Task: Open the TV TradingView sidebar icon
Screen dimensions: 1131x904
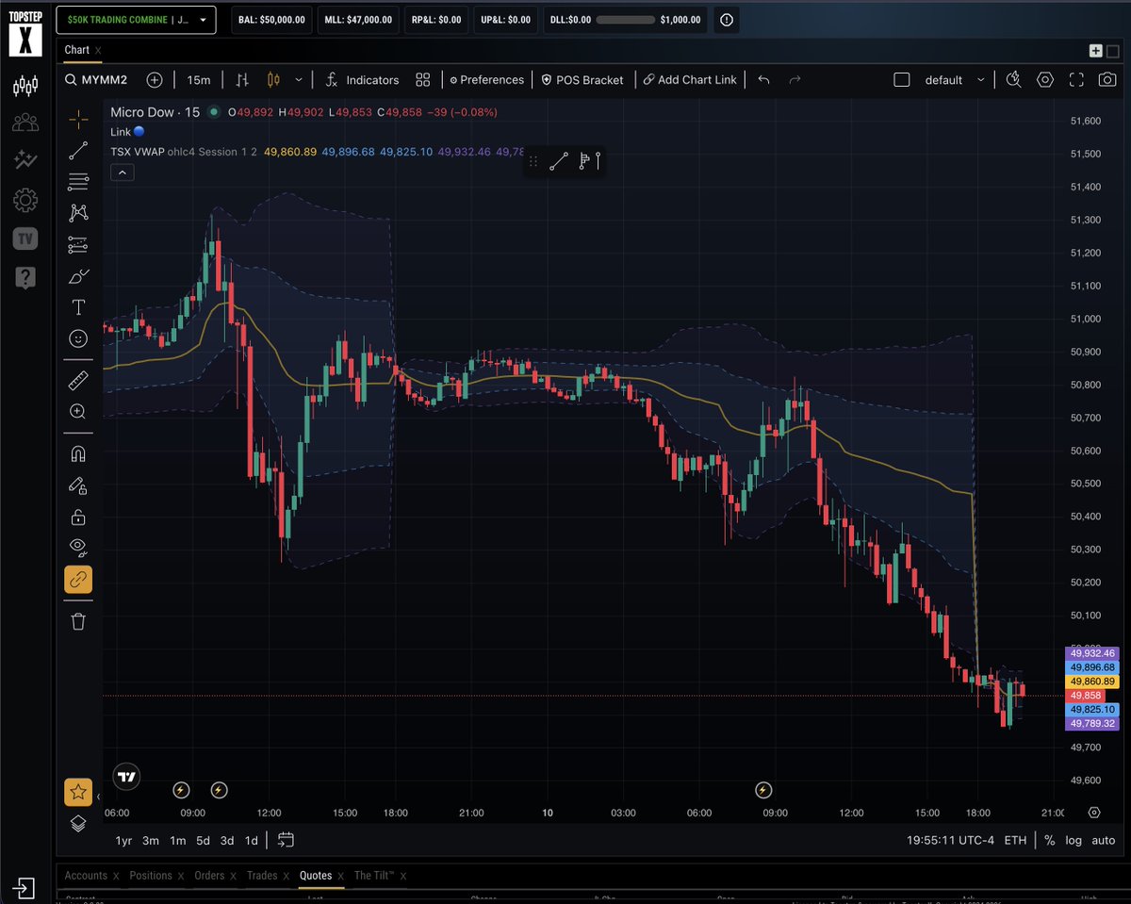Action: (25, 238)
